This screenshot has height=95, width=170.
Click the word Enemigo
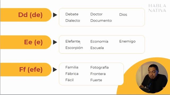pyautogui.click(x=127, y=41)
